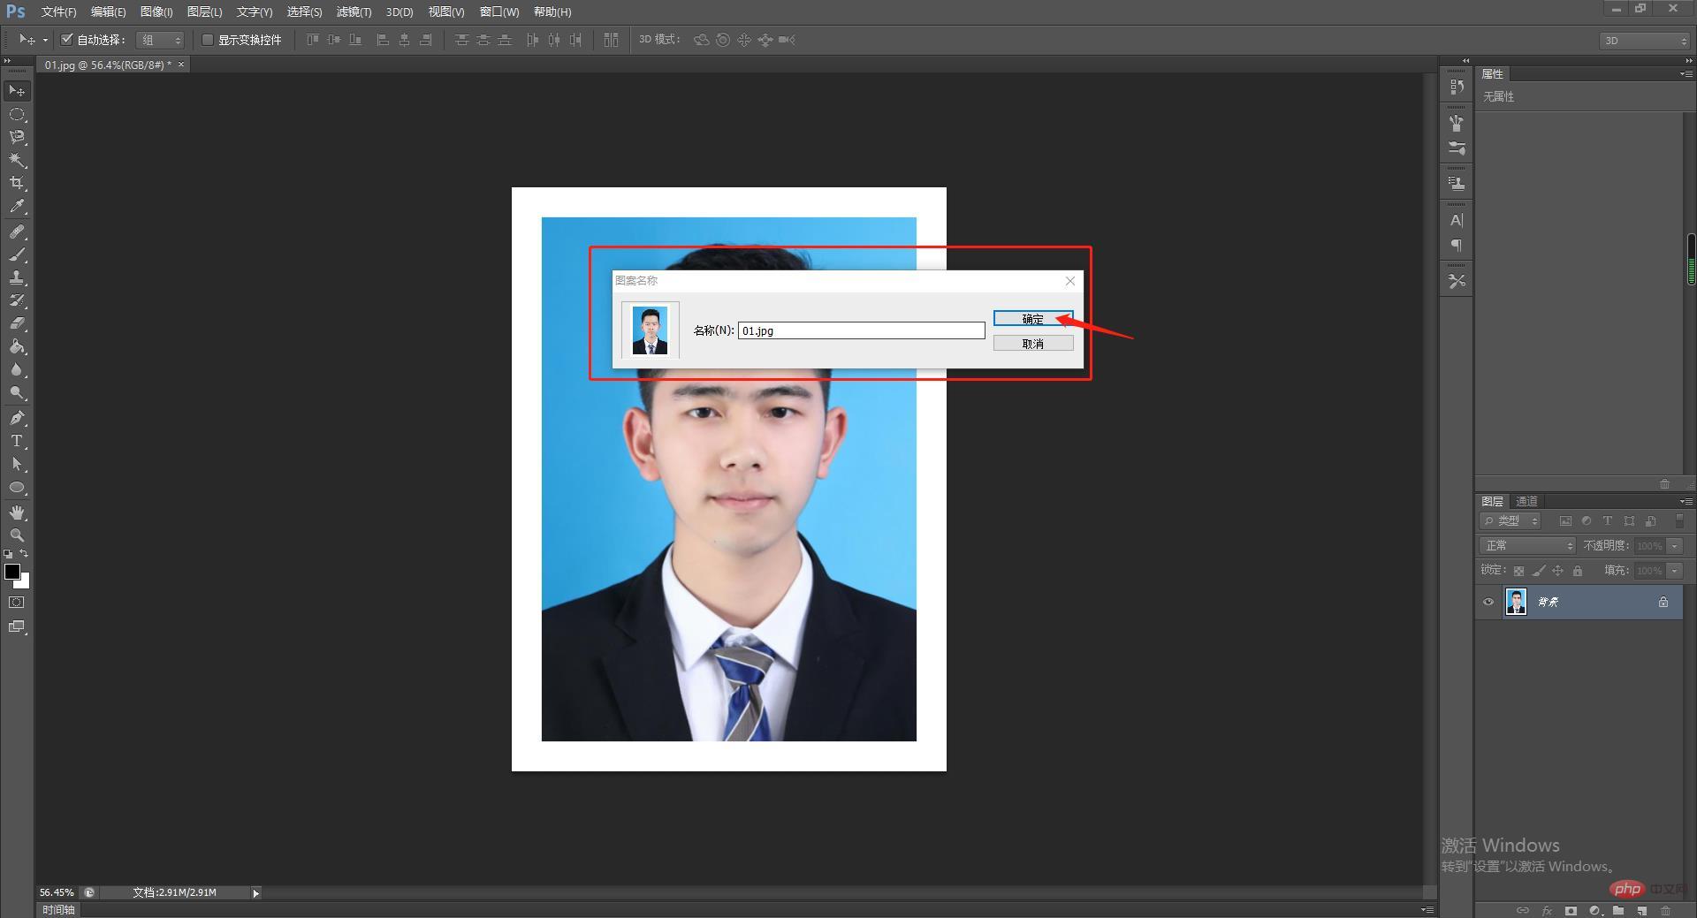The height and width of the screenshot is (918, 1697).
Task: Open the Filter menu
Action: [354, 11]
